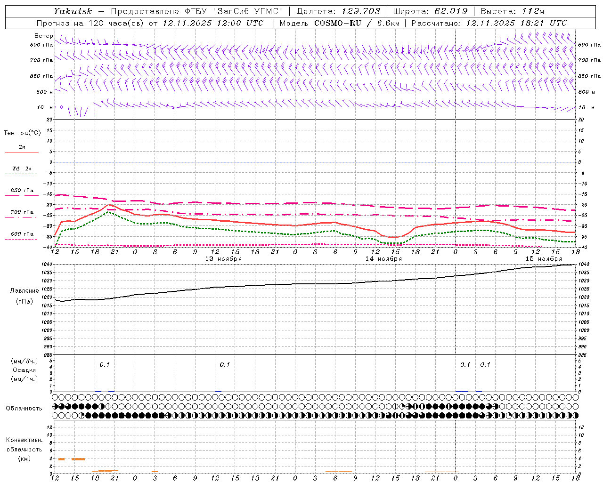Click the Yakutsk station title
The width and height of the screenshot is (603, 482).
point(73,11)
